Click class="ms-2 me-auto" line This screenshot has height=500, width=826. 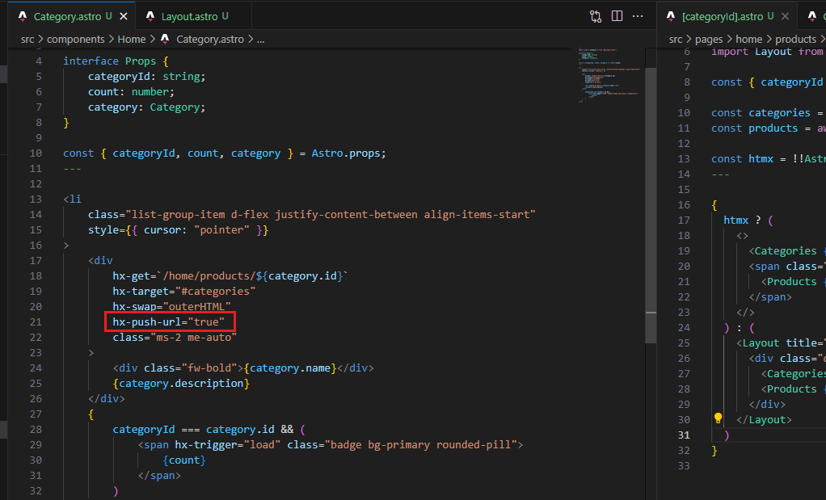(x=175, y=337)
